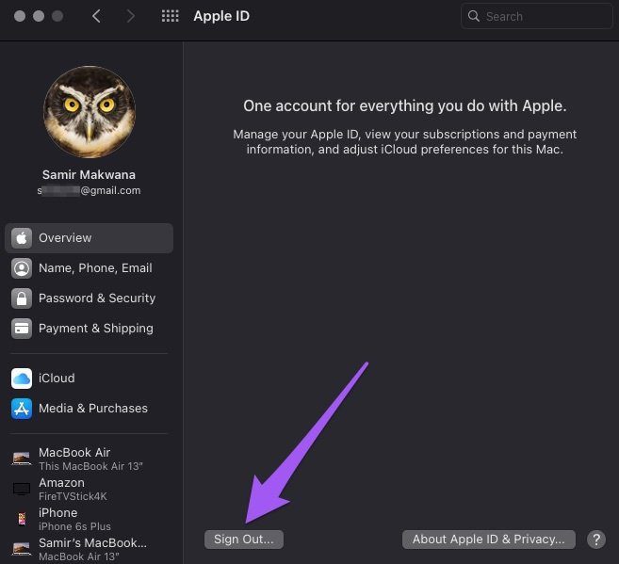
Task: Click the search magnifier icon
Action: coord(473,16)
